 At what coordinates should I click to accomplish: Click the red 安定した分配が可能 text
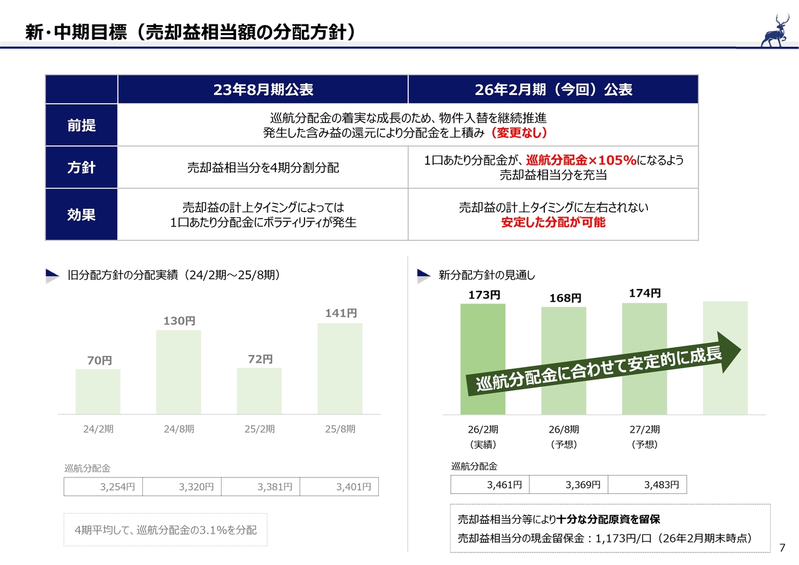point(552,222)
